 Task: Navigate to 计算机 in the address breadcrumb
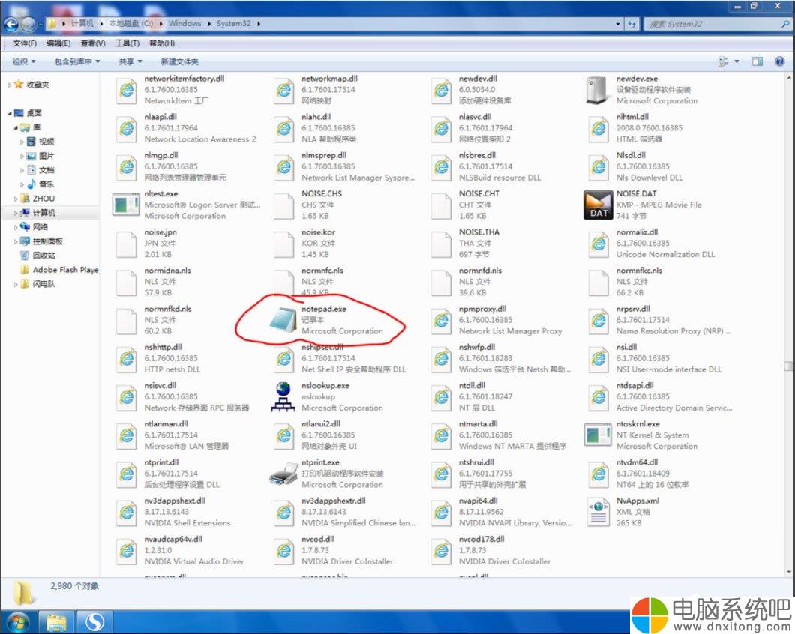[x=82, y=23]
